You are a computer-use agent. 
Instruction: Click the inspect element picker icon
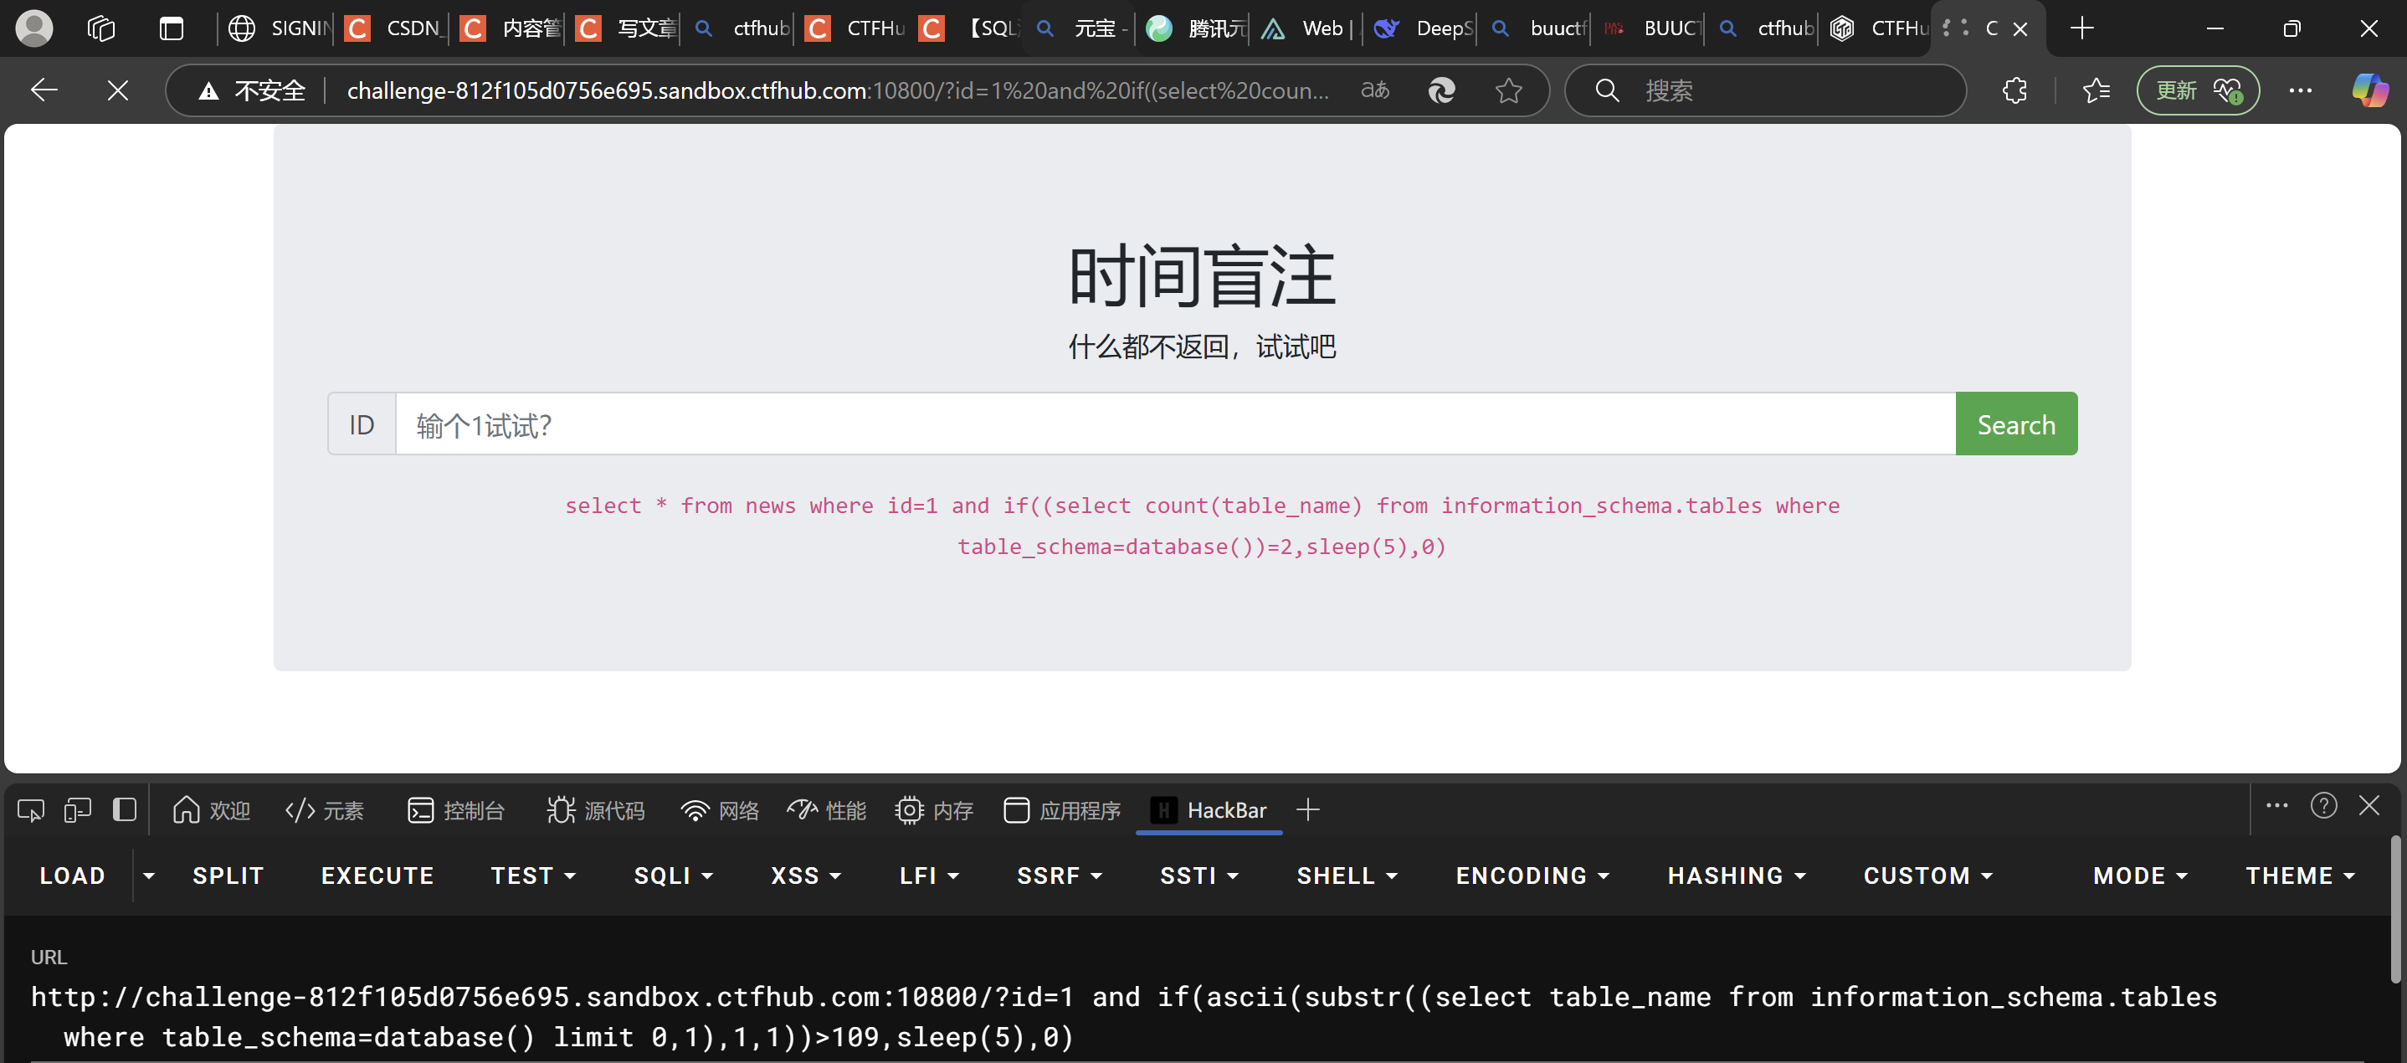click(x=30, y=810)
